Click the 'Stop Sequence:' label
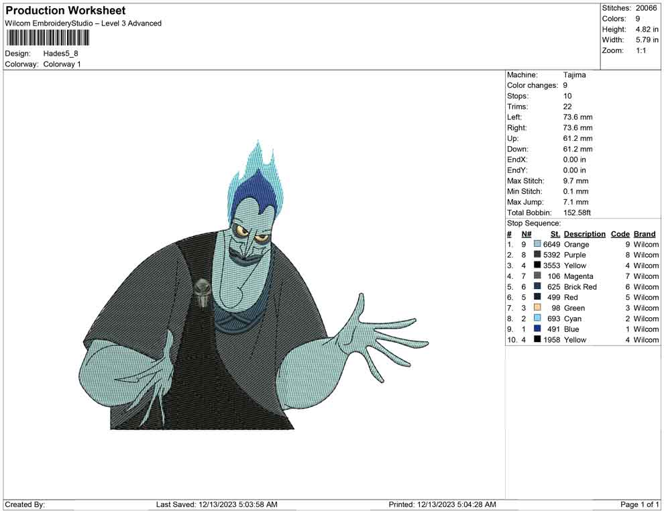This screenshot has height=511, width=664. pos(534,223)
